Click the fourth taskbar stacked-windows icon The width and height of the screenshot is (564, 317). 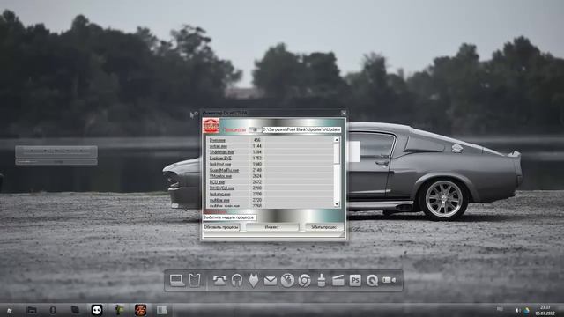tap(75, 310)
